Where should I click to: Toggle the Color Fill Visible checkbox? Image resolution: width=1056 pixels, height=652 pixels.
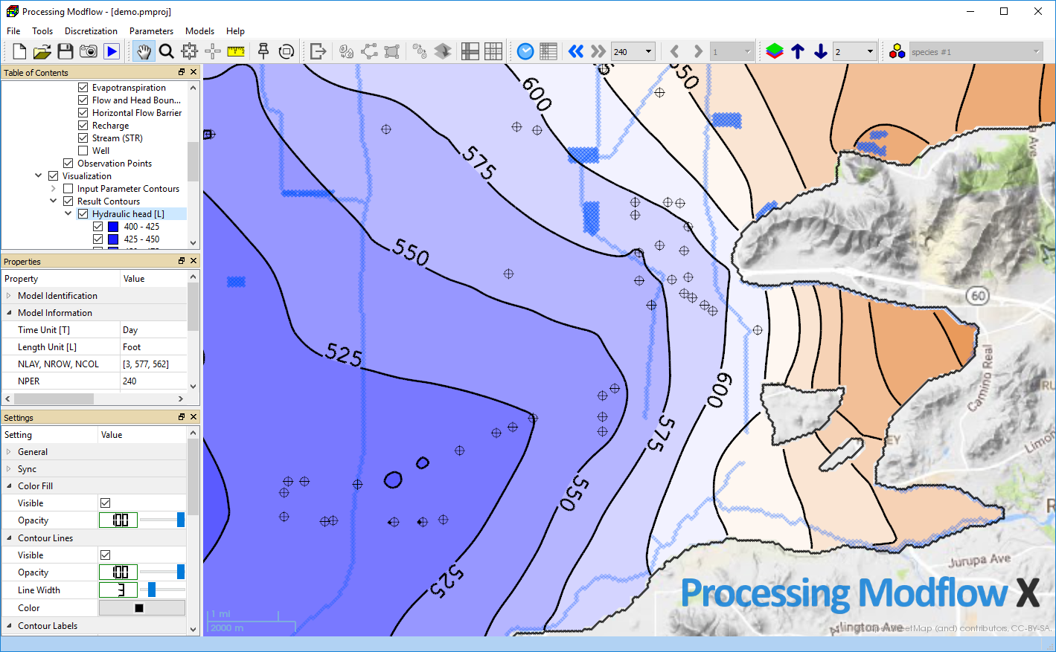[106, 503]
